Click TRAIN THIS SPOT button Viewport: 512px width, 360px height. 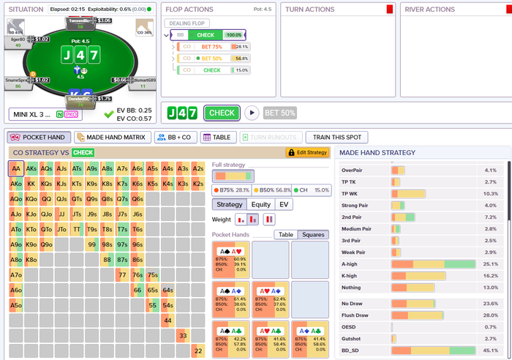point(337,138)
